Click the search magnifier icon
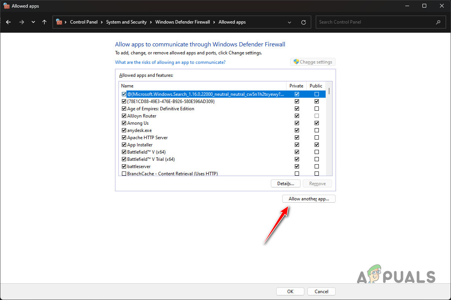451x300 pixels. point(438,22)
